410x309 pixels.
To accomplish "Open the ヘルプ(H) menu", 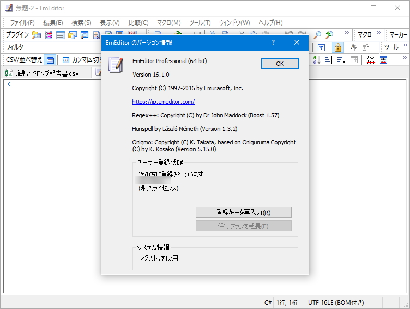I will 271,23.
